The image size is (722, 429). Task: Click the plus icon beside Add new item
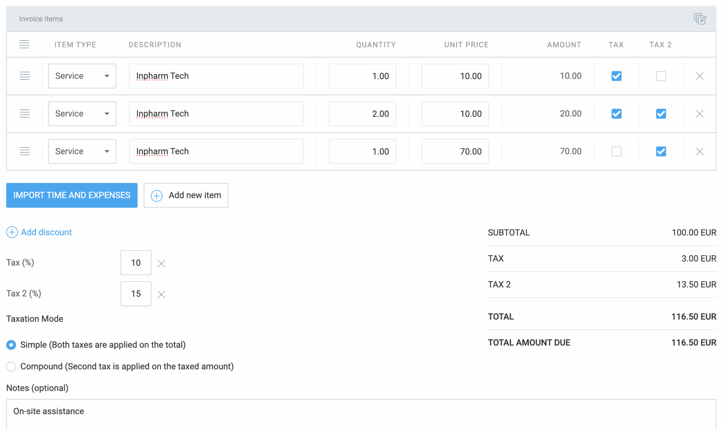pos(156,195)
